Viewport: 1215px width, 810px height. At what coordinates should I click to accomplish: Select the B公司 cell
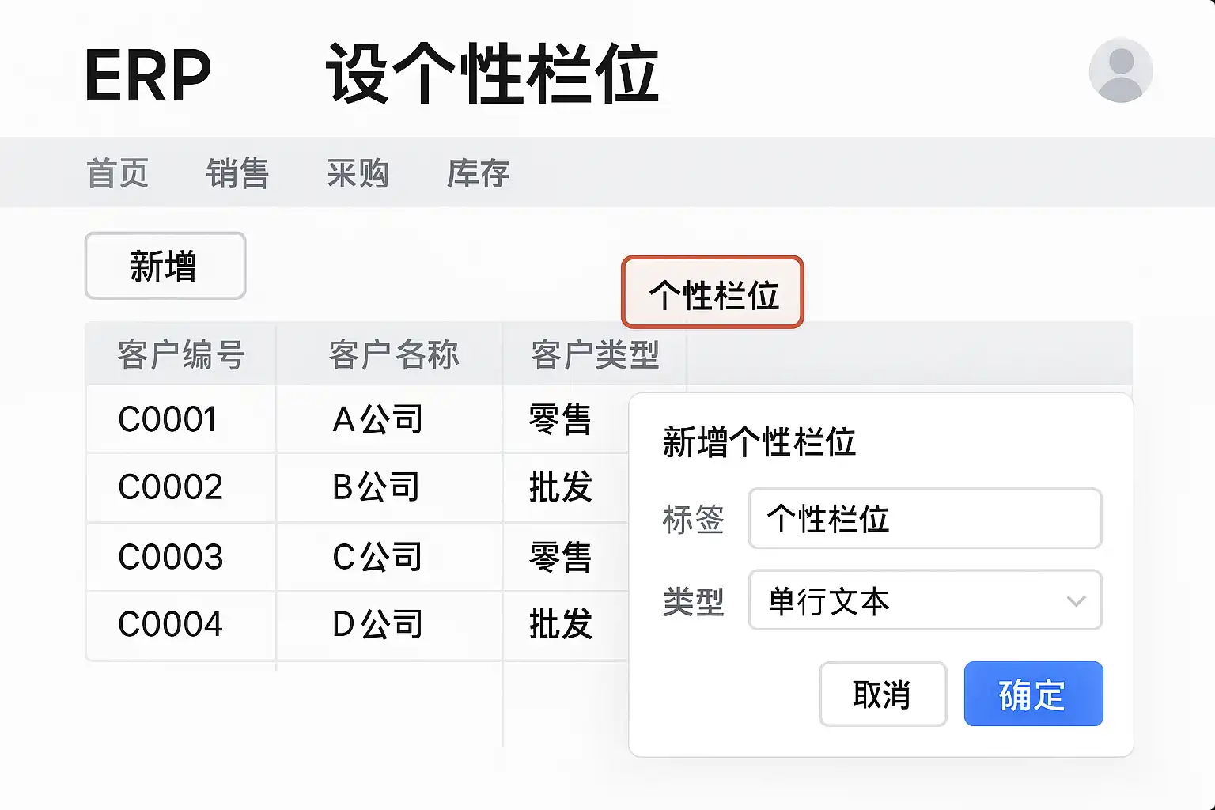(x=377, y=486)
